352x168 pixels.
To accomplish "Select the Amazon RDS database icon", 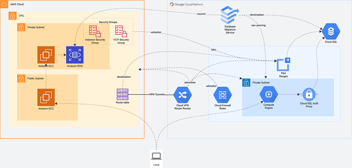I will tap(75, 55).
